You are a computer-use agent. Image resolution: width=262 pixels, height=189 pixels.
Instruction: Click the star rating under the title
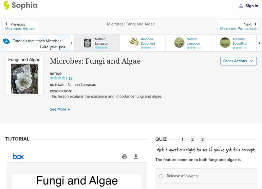click(x=59, y=78)
